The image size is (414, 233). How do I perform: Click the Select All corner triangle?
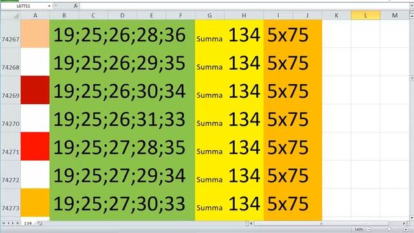pyautogui.click(x=16, y=16)
